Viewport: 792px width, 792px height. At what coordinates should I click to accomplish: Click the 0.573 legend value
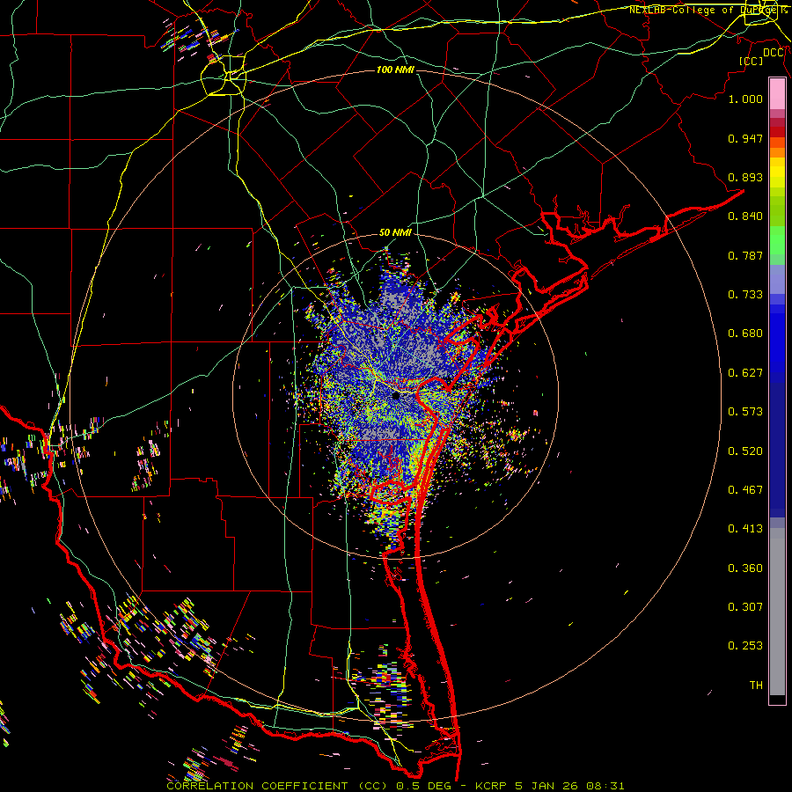745,412
